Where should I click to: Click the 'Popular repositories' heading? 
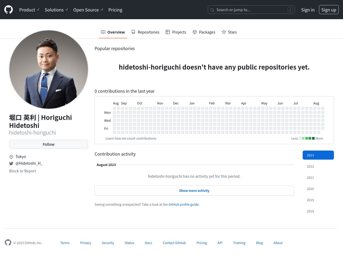[x=115, y=48]
